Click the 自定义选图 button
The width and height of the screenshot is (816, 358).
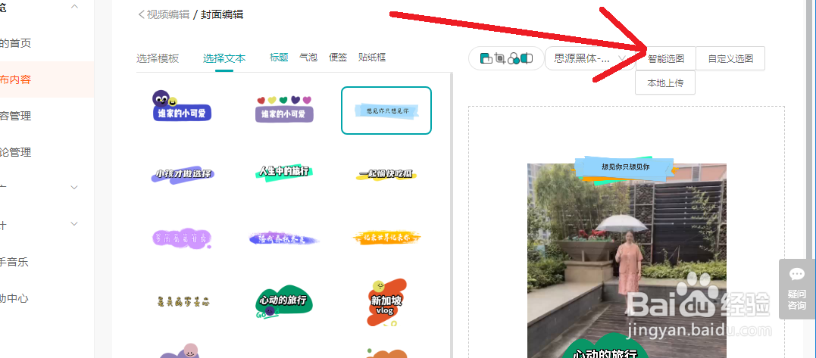[730, 59]
